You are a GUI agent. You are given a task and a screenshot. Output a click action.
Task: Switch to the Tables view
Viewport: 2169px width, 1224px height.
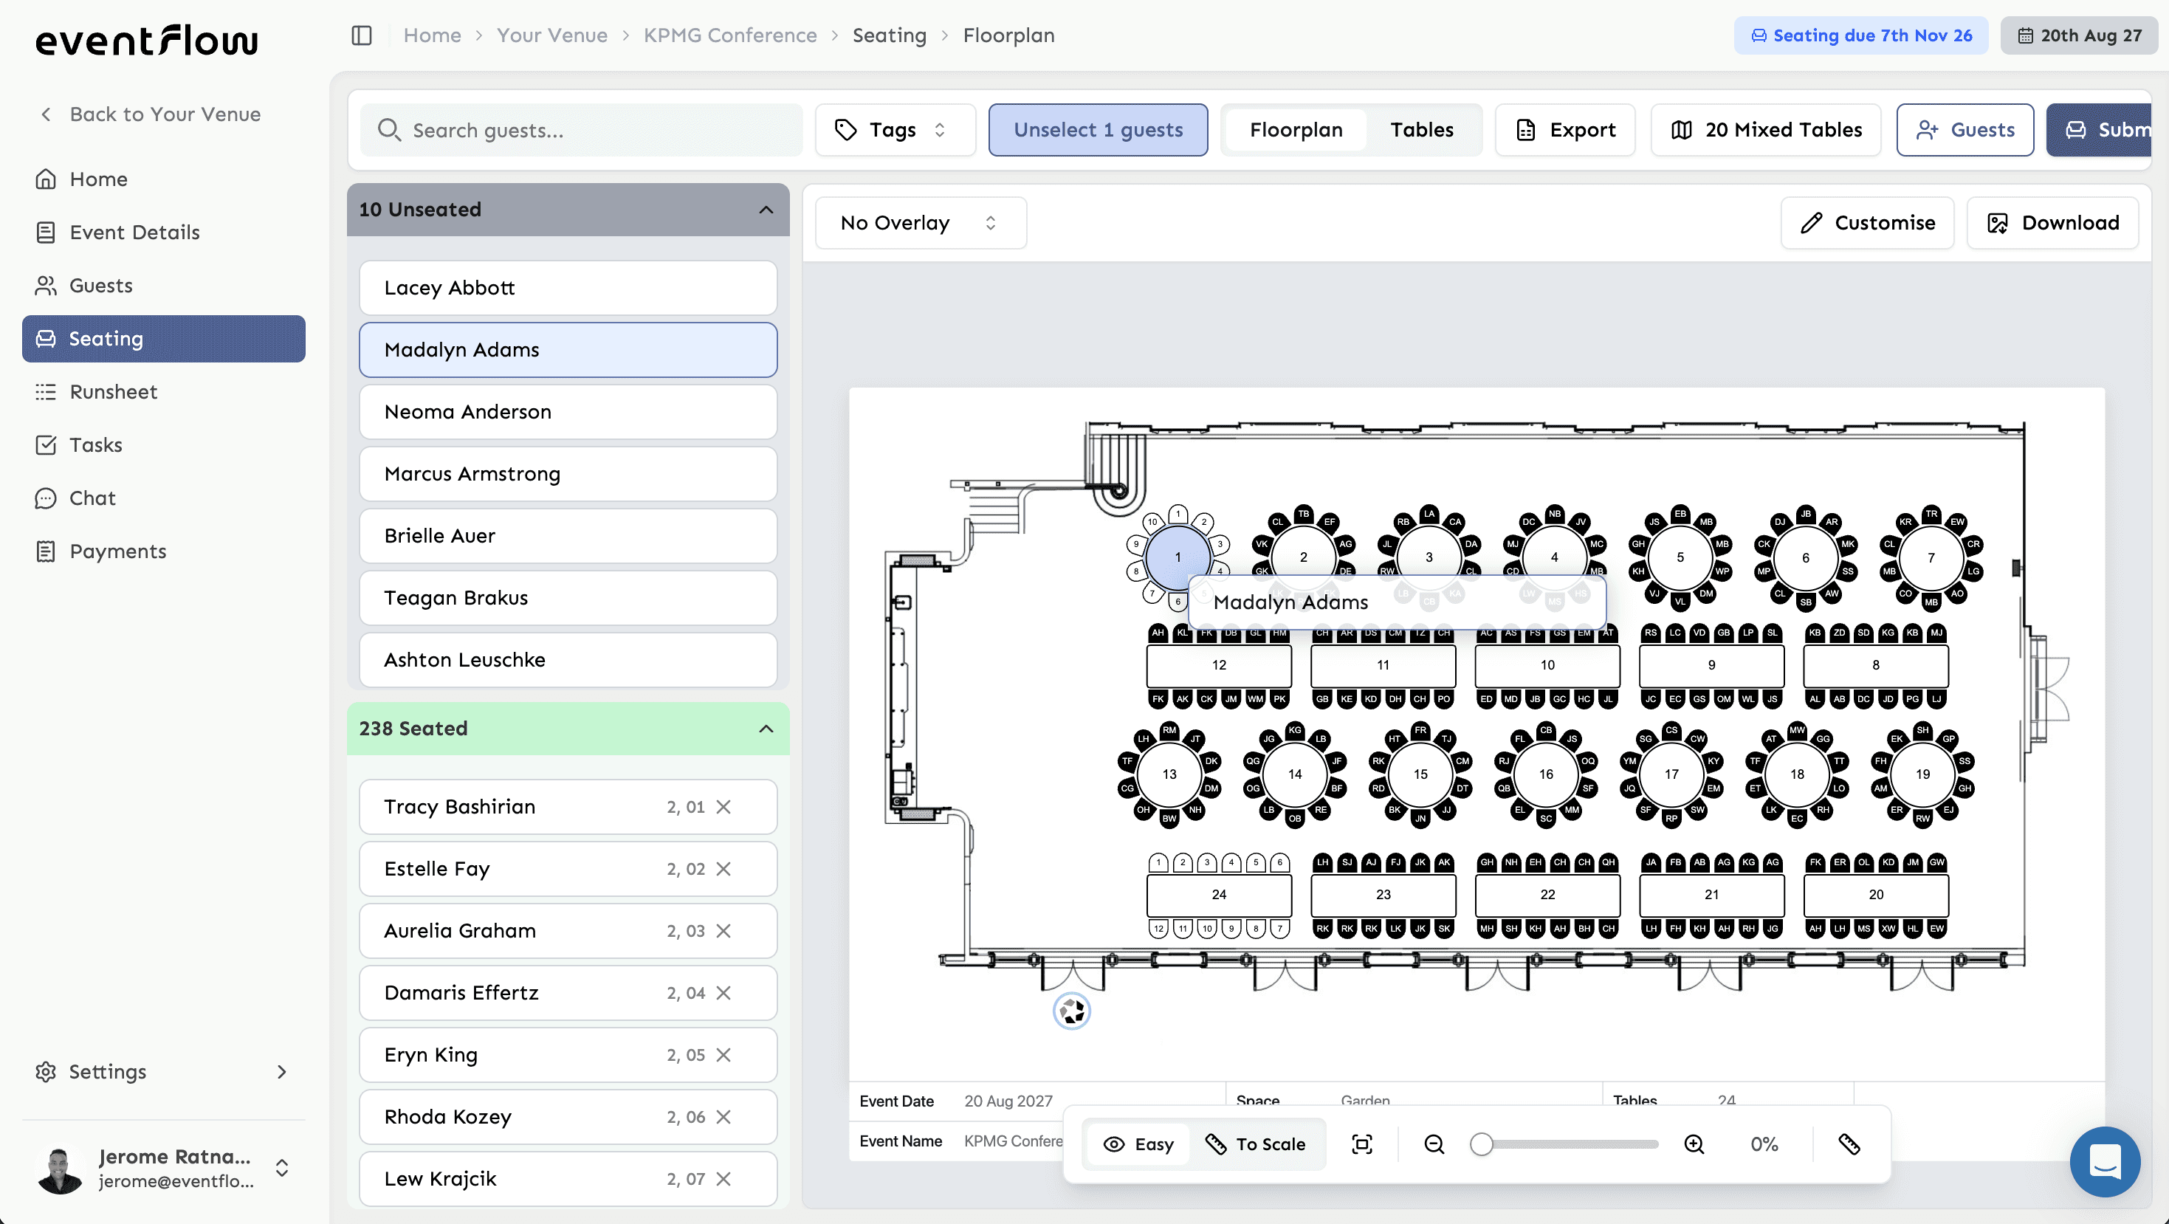1421,130
